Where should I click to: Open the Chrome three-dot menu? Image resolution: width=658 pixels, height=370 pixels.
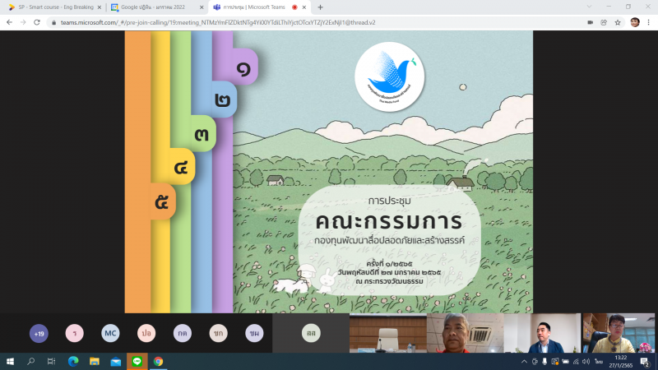pyautogui.click(x=649, y=23)
